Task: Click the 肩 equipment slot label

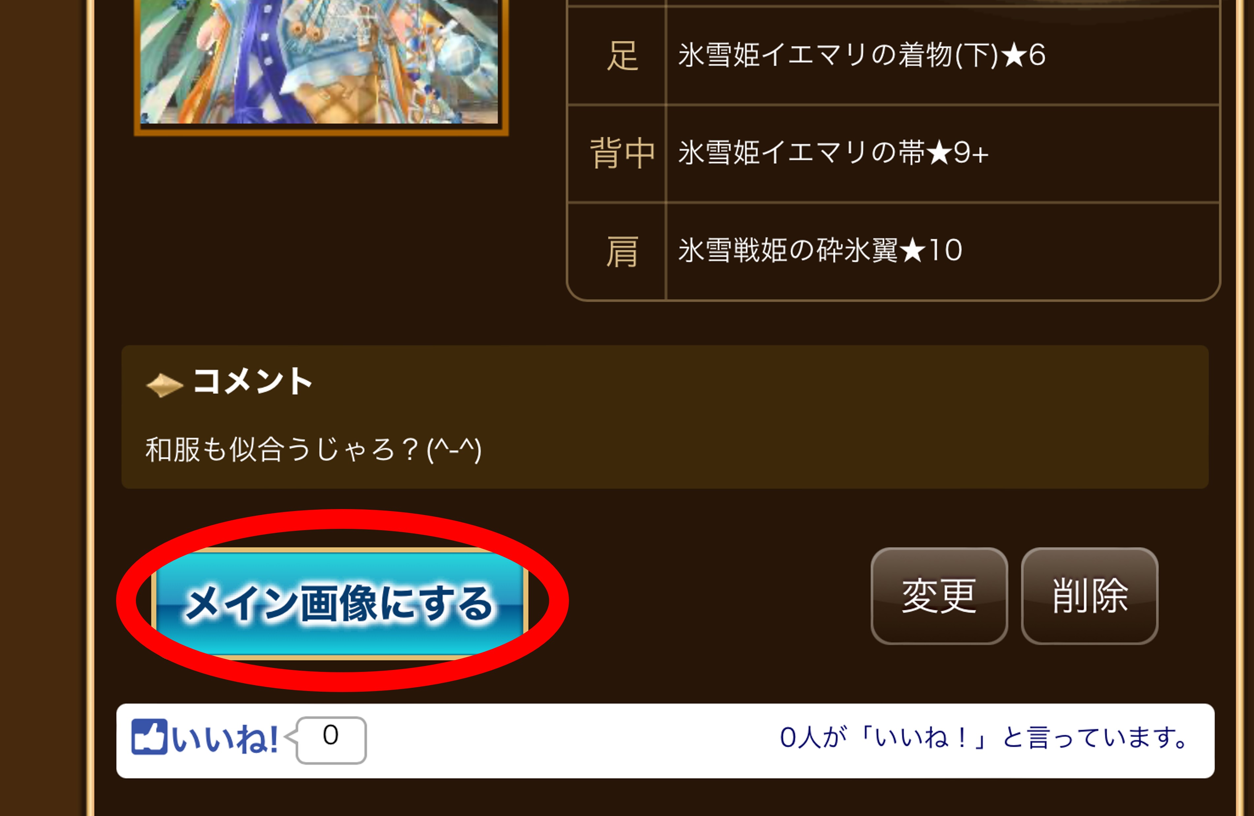Action: (x=622, y=251)
